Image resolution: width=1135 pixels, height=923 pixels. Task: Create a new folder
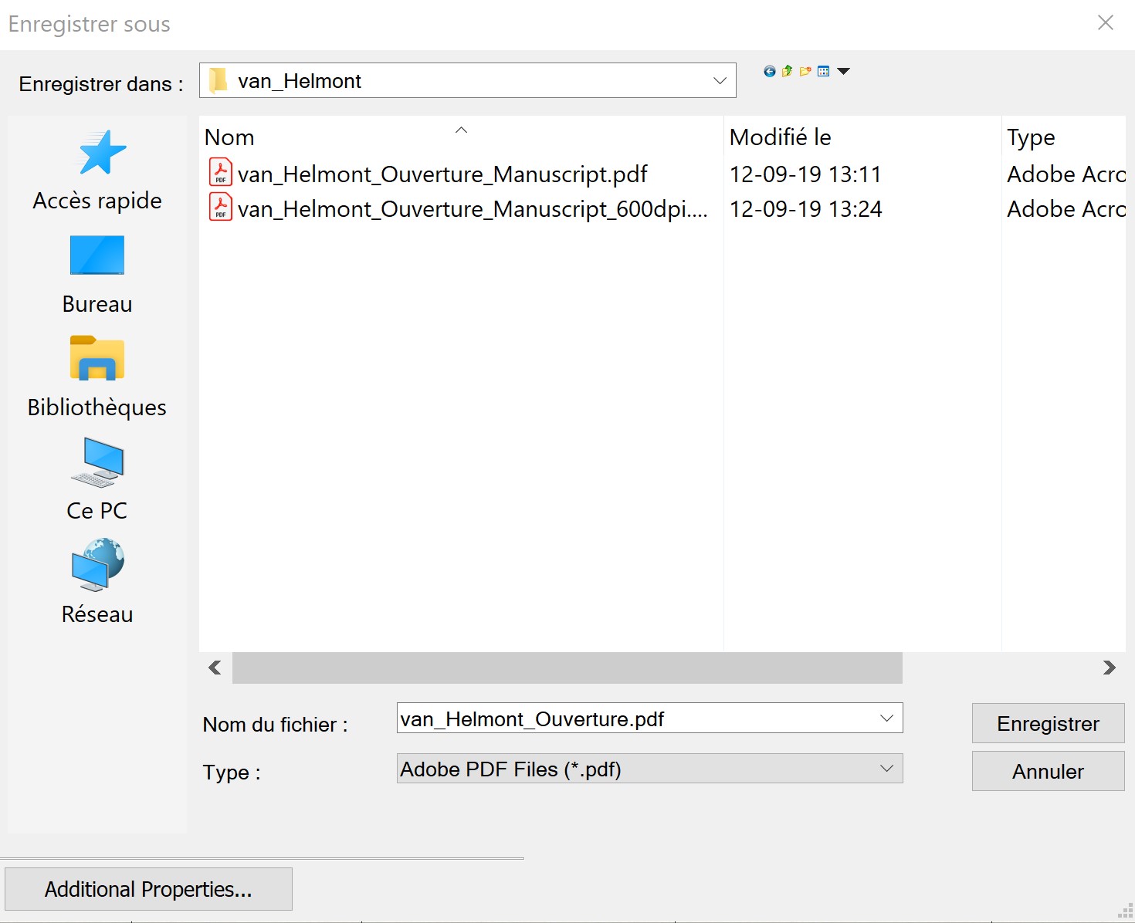(805, 72)
